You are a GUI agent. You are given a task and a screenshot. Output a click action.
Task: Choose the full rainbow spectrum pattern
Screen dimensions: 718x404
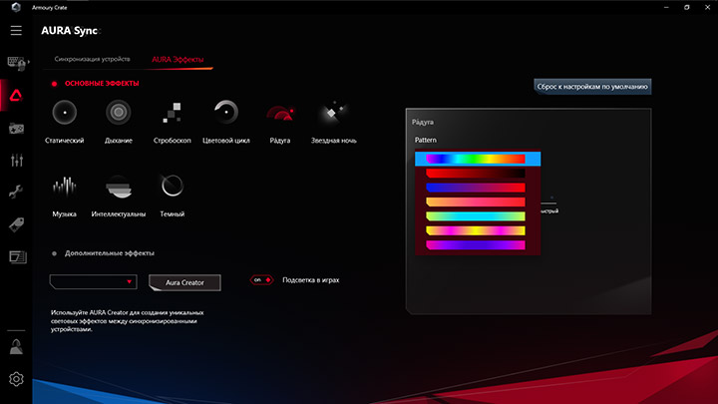(x=478, y=159)
